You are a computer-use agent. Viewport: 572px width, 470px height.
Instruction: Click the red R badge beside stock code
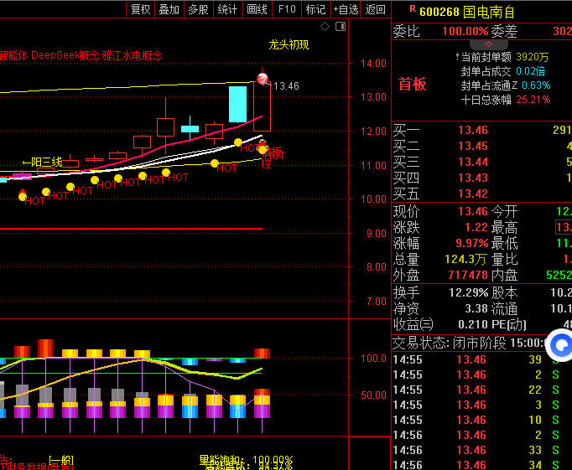(x=411, y=10)
